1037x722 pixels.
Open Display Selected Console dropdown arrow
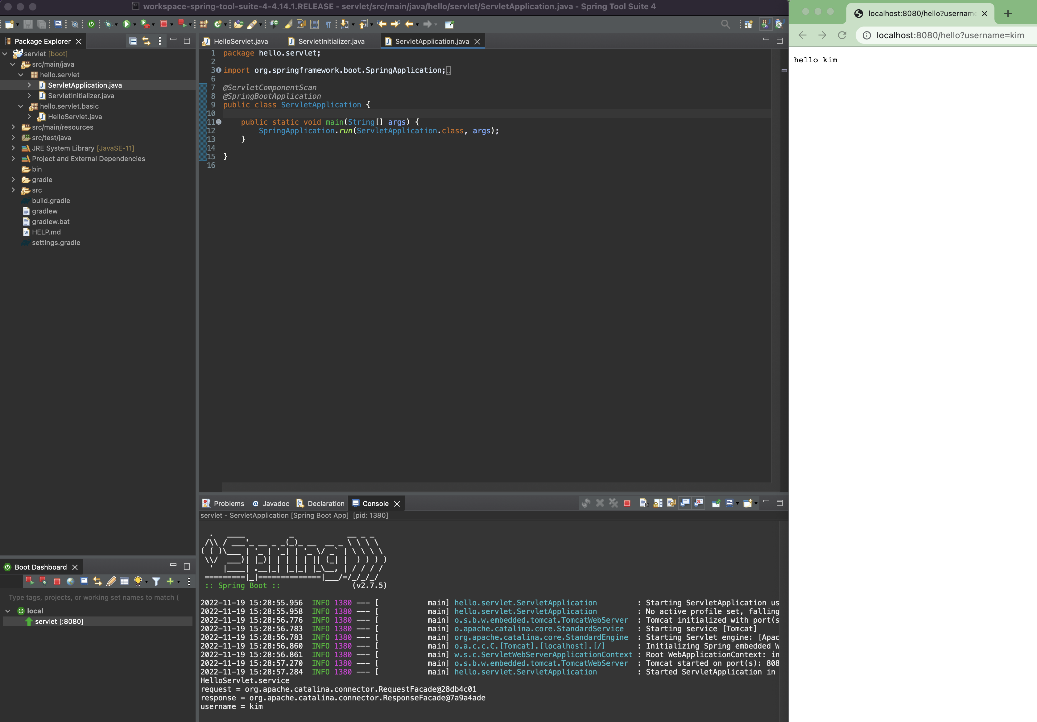(x=737, y=503)
